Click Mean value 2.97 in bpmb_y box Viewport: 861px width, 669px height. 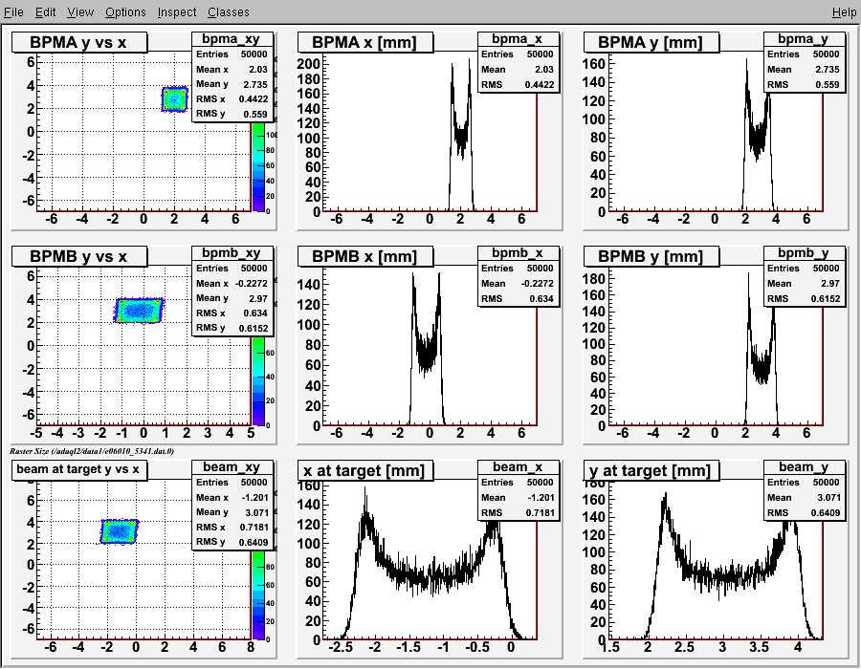[x=830, y=284]
